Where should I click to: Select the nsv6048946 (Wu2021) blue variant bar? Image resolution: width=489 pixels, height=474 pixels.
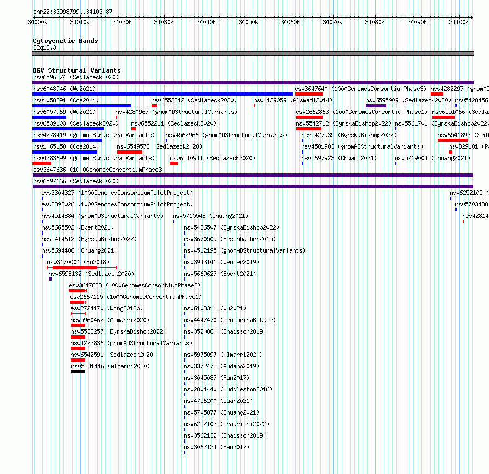pos(163,94)
